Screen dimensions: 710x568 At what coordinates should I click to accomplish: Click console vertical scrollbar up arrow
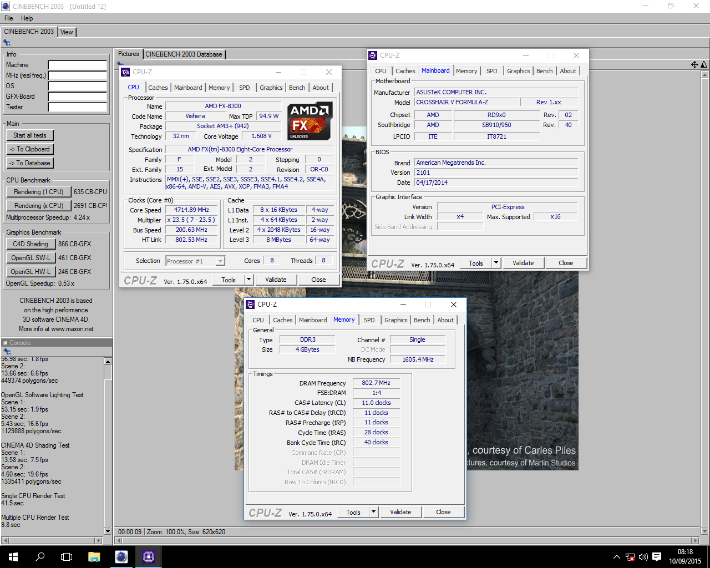[x=108, y=362]
